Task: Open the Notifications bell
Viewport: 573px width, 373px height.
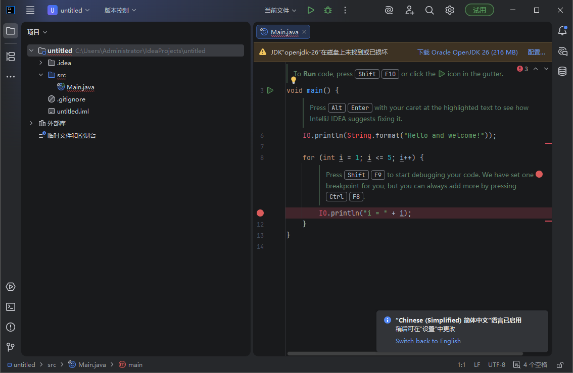Action: click(562, 31)
